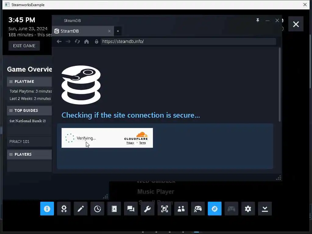Screen dimensions: 312x234
Task: Click the EXIT GAME button
Action: pos(24,46)
